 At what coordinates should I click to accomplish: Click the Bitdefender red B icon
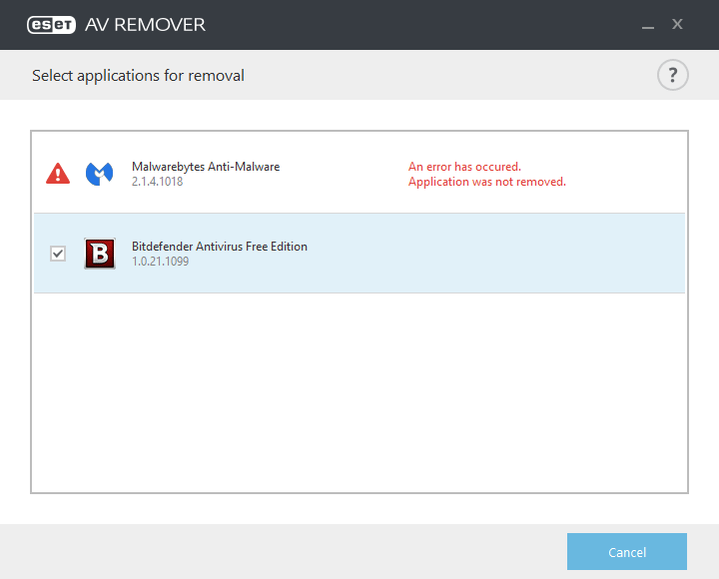tap(100, 253)
